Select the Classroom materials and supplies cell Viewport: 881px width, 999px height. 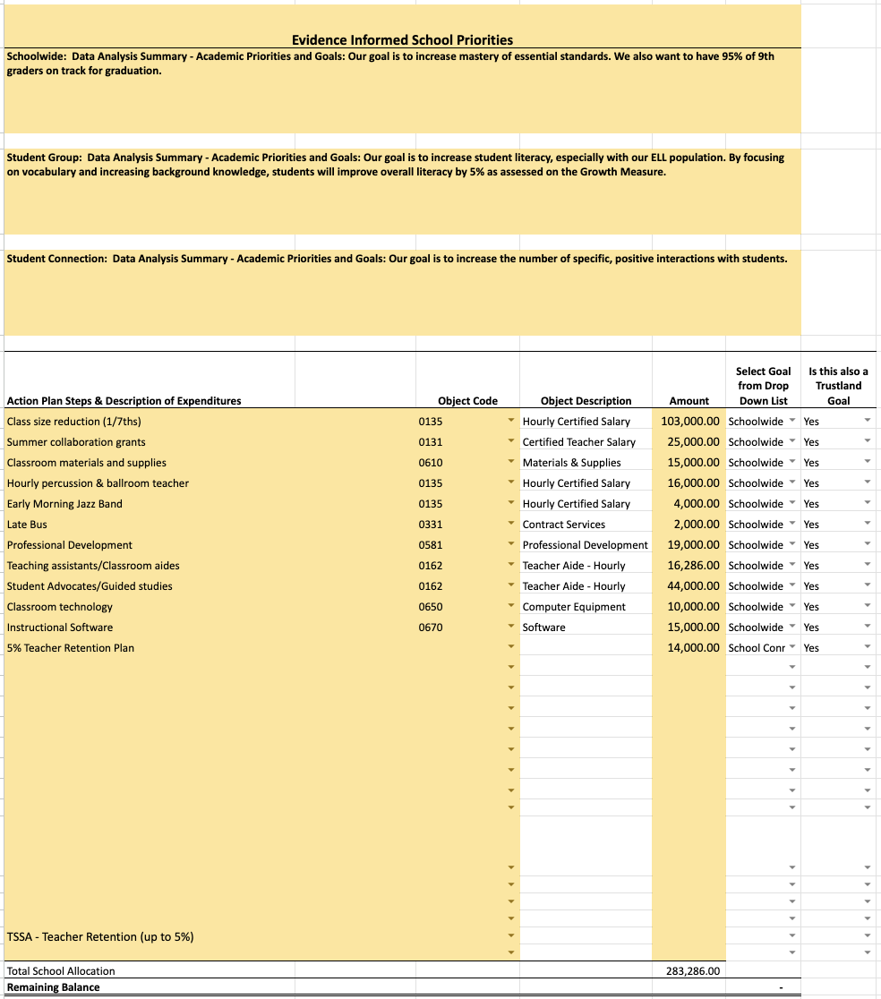87,463
